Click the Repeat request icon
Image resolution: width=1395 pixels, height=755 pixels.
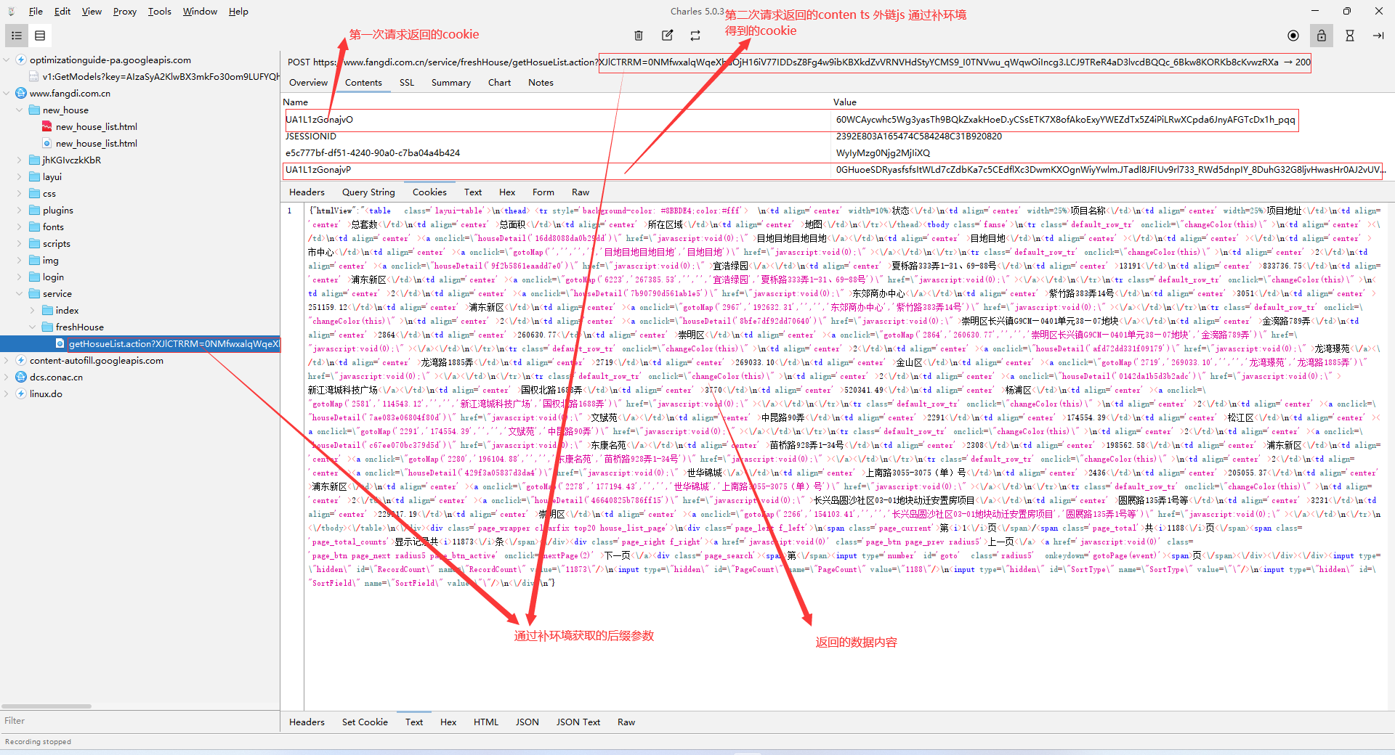click(695, 36)
